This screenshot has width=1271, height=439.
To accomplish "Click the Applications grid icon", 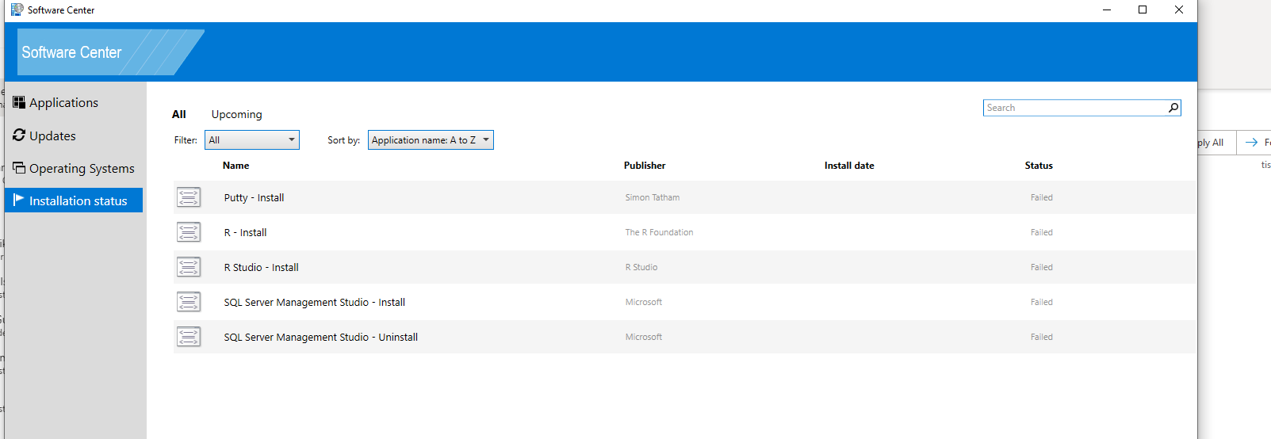I will click(19, 102).
